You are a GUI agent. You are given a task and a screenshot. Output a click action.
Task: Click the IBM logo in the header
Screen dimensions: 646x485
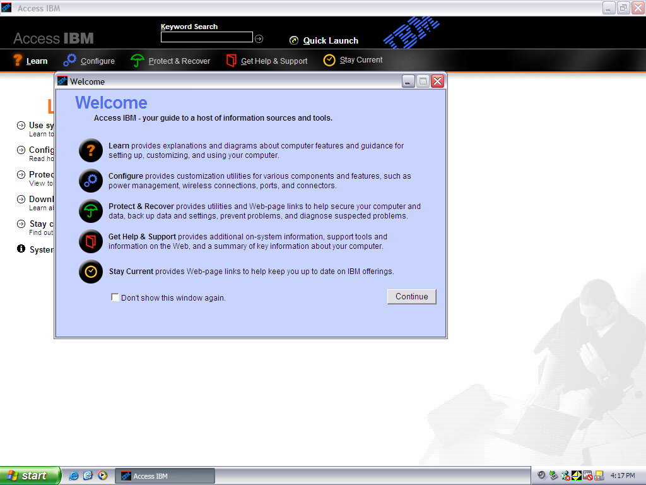(x=411, y=33)
